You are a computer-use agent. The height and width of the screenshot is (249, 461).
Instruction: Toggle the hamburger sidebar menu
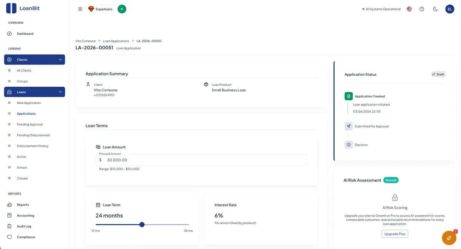tap(80, 9)
